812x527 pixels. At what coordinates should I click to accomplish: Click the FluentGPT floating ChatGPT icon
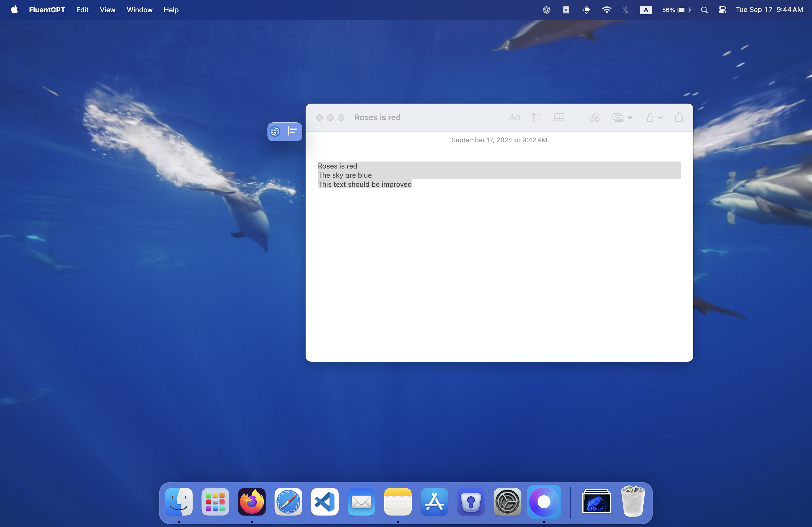click(x=275, y=131)
